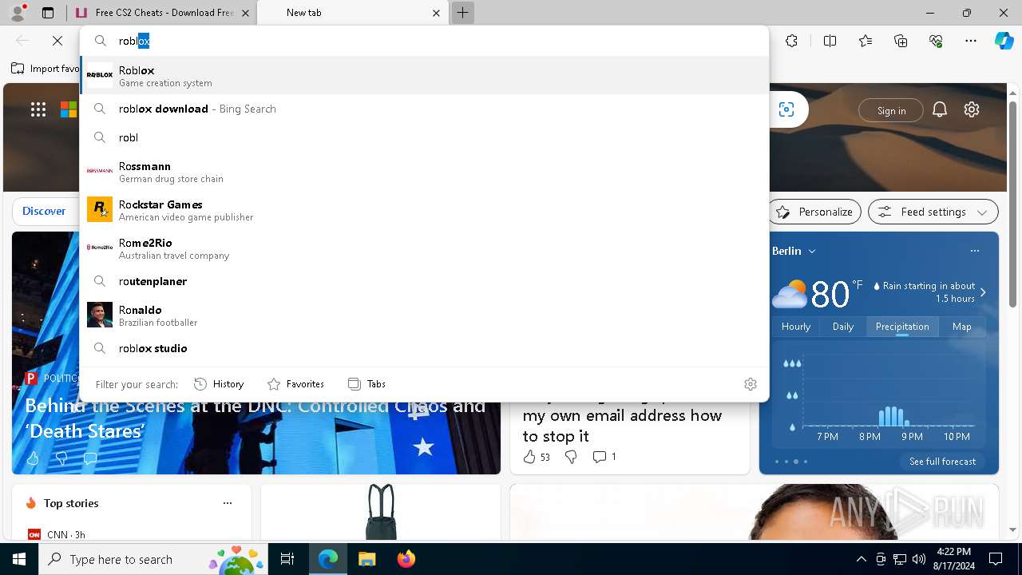
Task: Open page settings gear icon
Action: tap(972, 109)
